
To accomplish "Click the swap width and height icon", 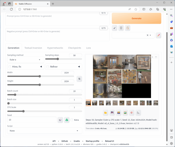I will click(x=79, y=79).
